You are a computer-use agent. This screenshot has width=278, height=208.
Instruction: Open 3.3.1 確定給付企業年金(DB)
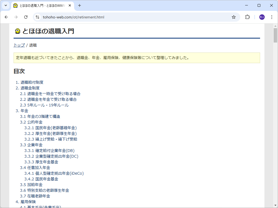click(49, 151)
